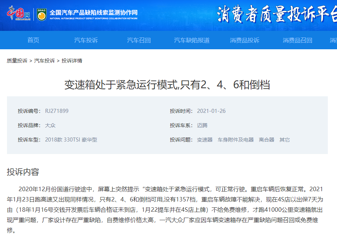Screen dimensions: 337x236
Task: Select the 车身附件及电器 issue tag
Action: click(236, 140)
